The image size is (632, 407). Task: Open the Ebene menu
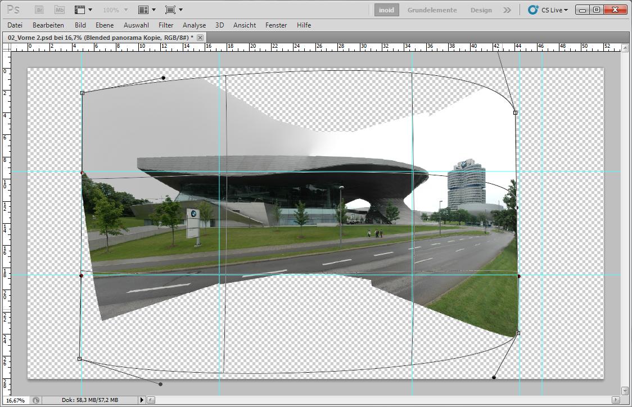coord(105,25)
